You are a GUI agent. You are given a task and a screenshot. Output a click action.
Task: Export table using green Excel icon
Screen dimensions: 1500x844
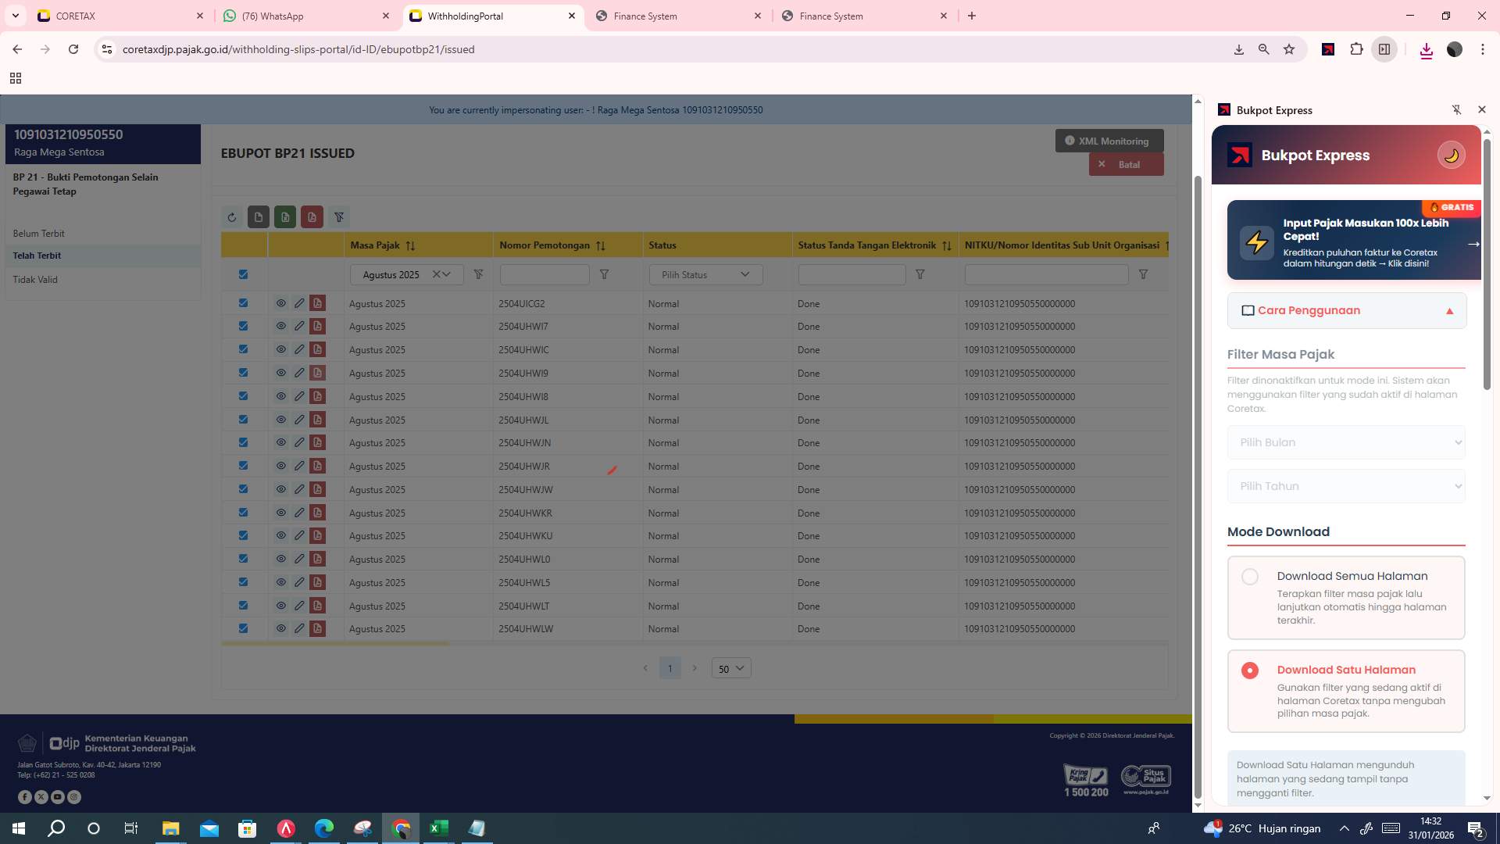(x=285, y=217)
